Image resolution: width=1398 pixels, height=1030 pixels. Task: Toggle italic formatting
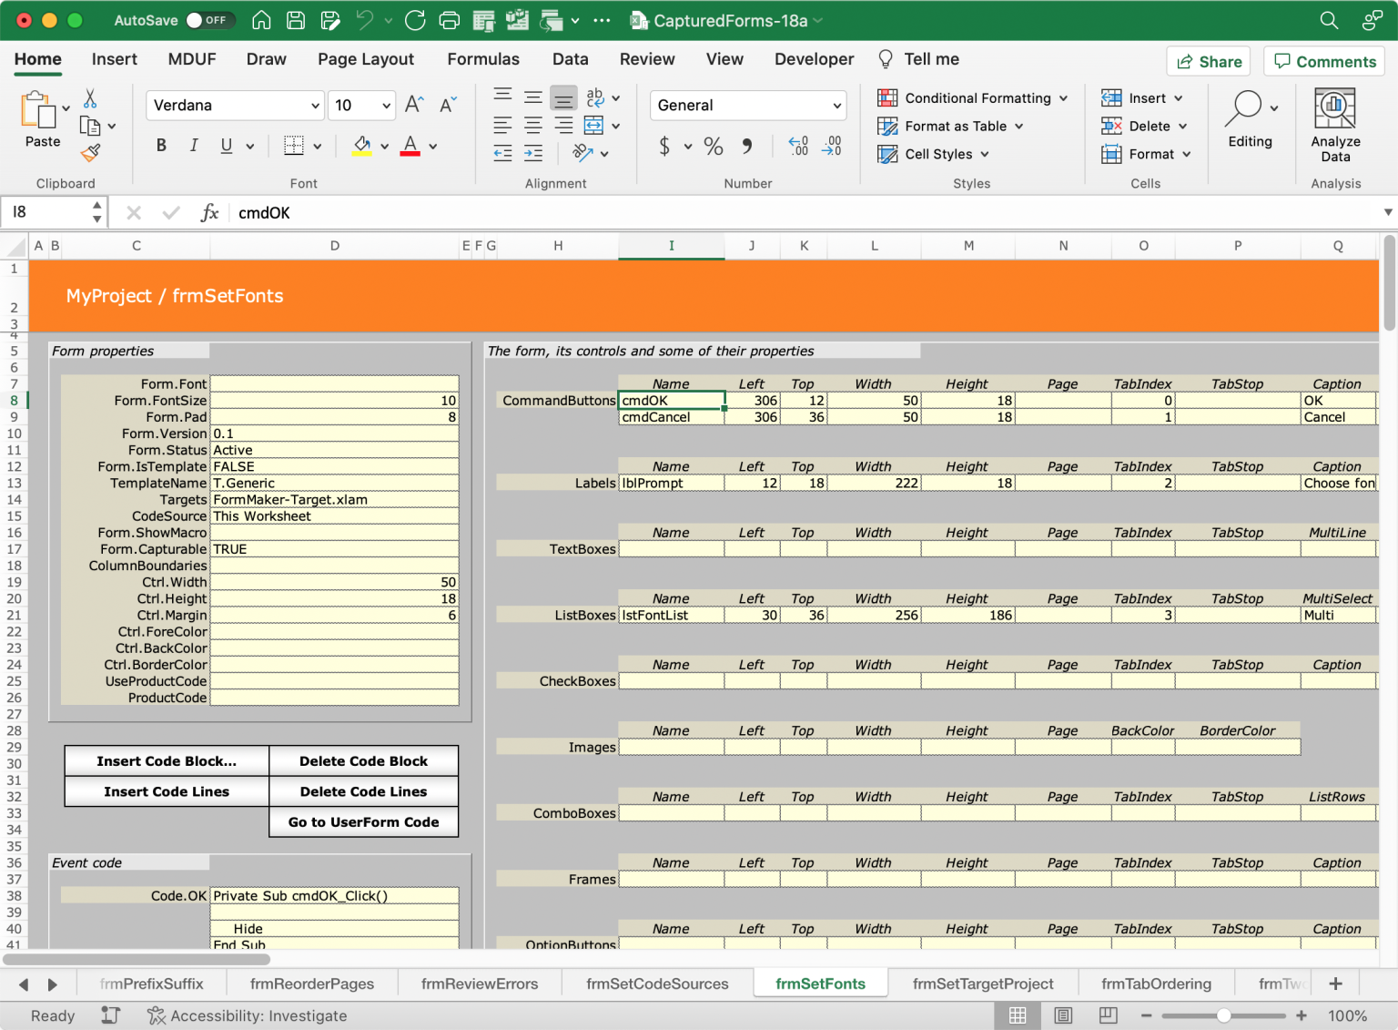coord(194,145)
